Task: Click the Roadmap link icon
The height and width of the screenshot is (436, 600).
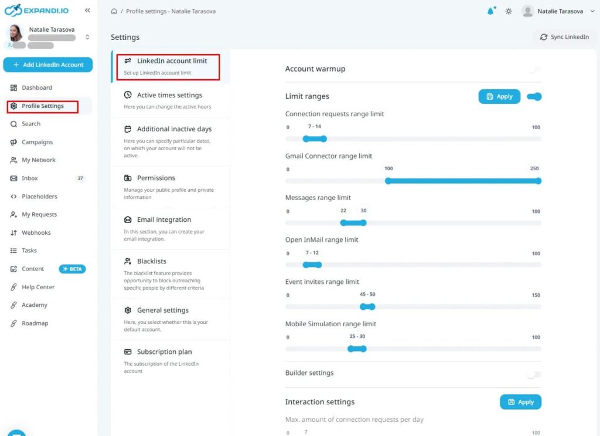Action: 14,323
